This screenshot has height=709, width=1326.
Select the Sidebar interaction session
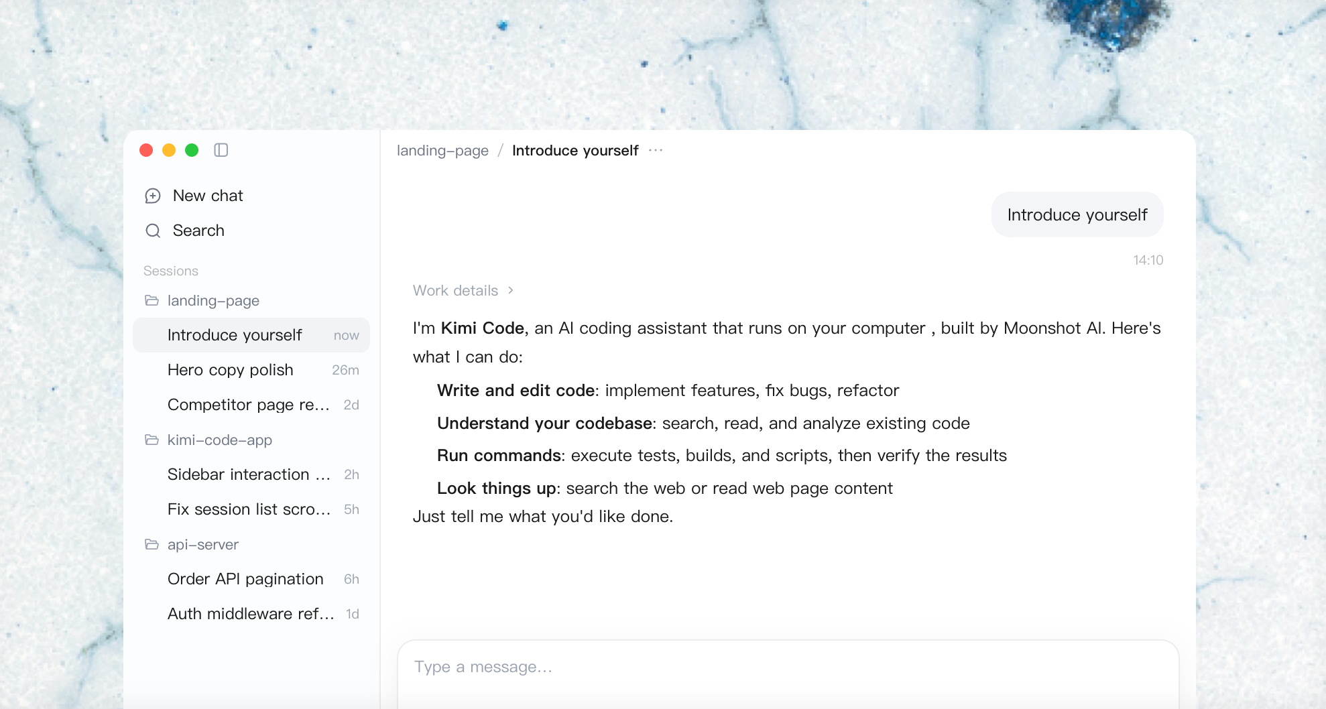pos(251,474)
